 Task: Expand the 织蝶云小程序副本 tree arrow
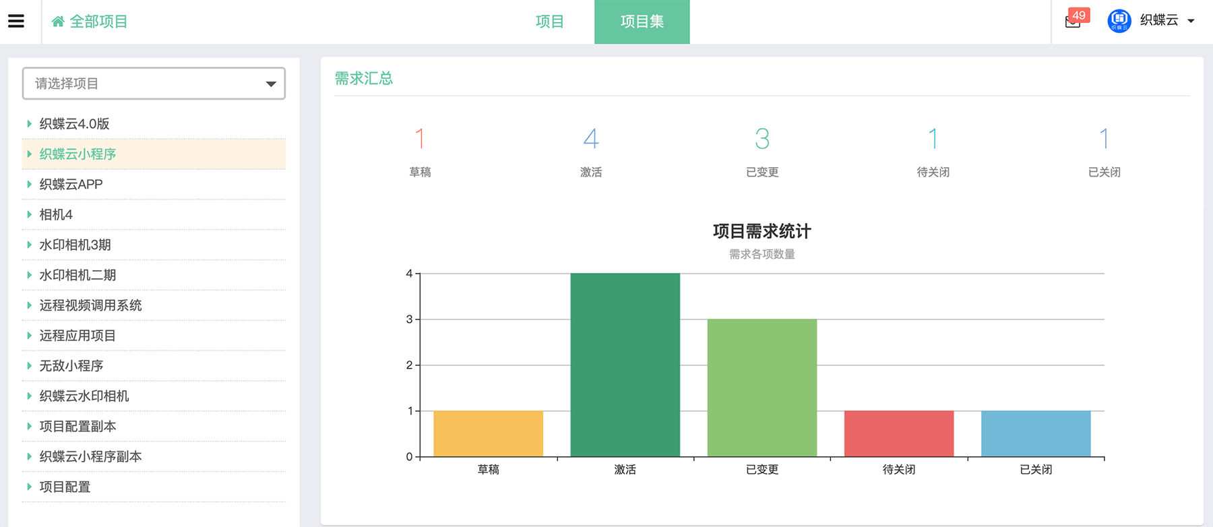click(x=29, y=457)
